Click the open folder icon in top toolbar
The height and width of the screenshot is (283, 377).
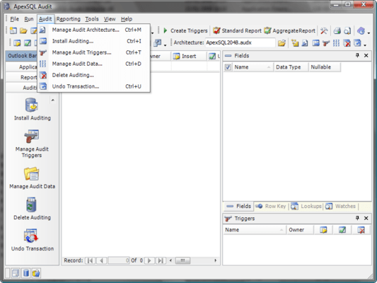(23, 30)
